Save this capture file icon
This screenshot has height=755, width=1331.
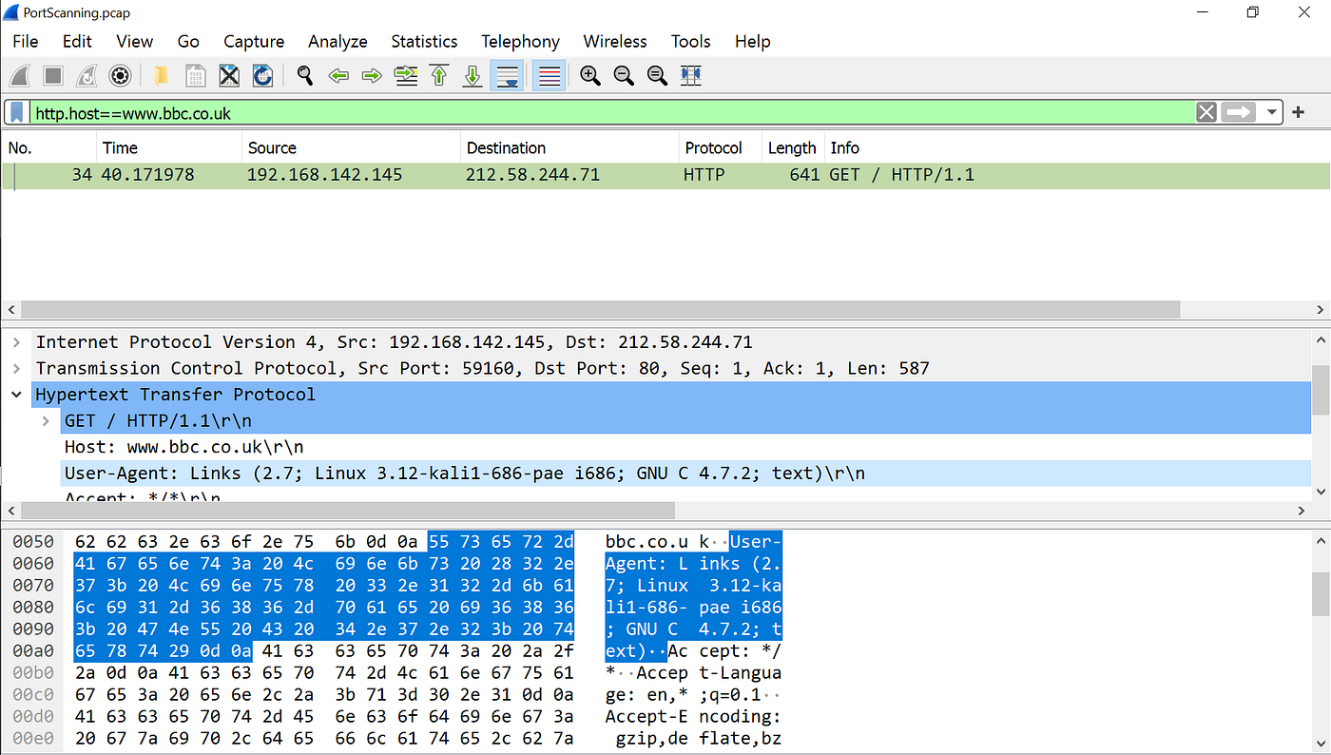pos(195,76)
